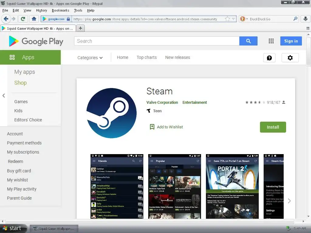Click the system tray pen icon
This screenshot has width=311, height=233.
coord(289,228)
